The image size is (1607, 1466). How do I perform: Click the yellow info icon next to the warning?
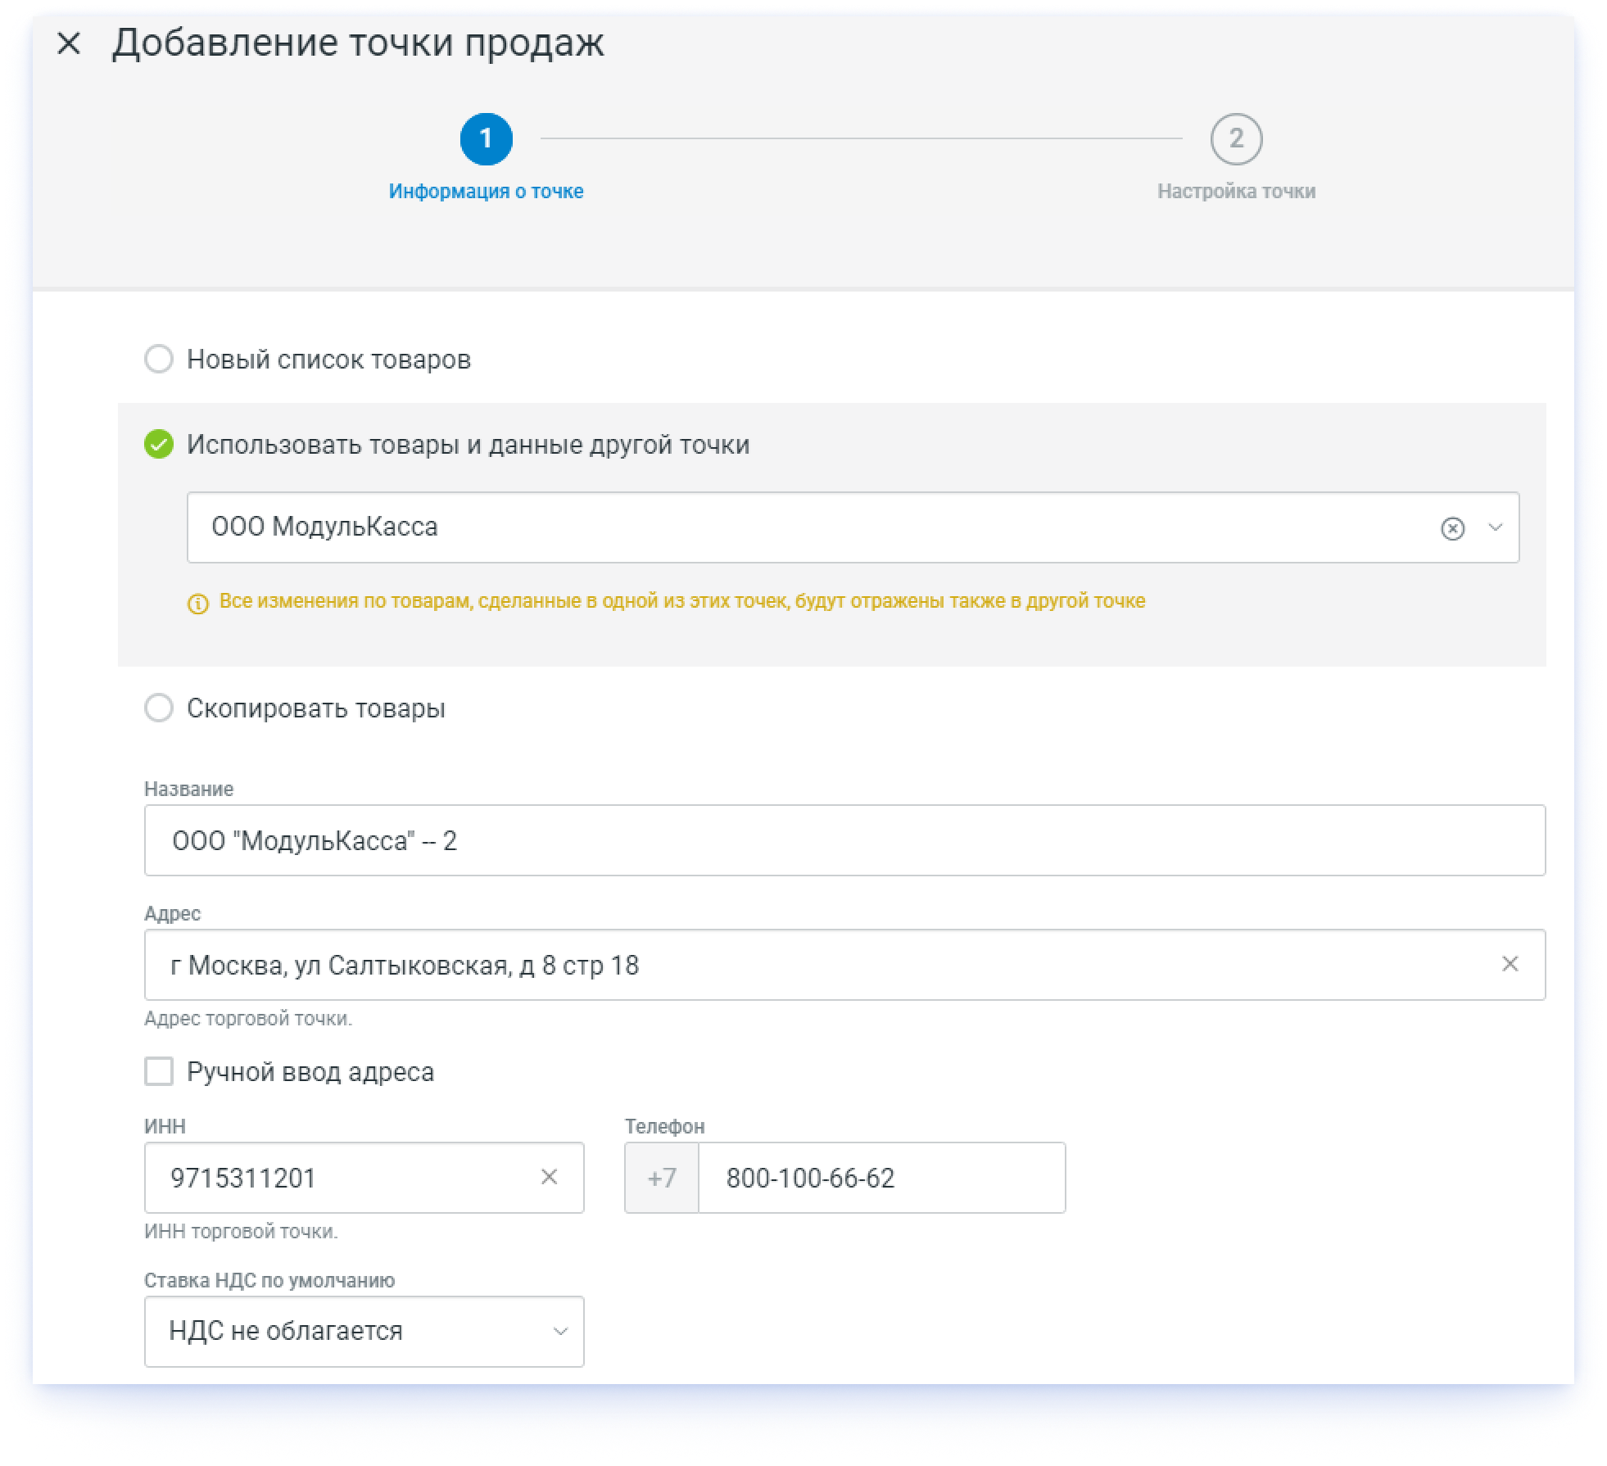click(x=197, y=604)
